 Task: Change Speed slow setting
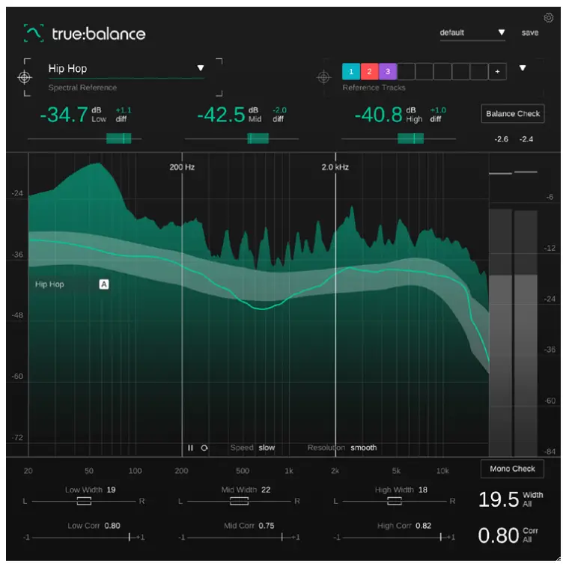(x=267, y=448)
